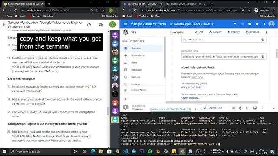Screen dimensions: 278x156
Task: Select Overview in SQL sidebar
Action: click(142, 48)
